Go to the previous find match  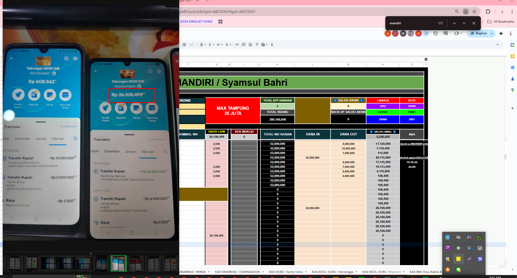click(x=454, y=23)
